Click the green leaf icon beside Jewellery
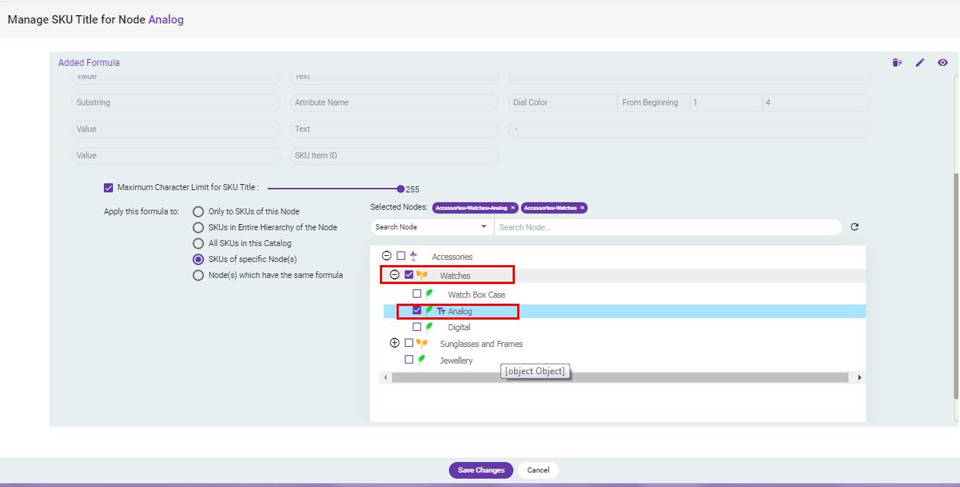Viewport: 960px width, 487px height. coord(422,361)
